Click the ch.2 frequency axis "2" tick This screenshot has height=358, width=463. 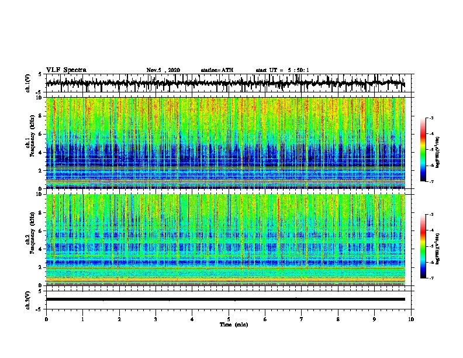click(x=40, y=267)
